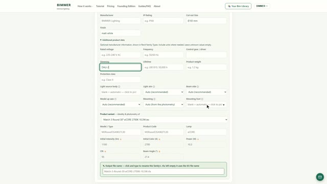This screenshot has height=184, width=327.
Task: Click the Beam Angle value field
Action: tap(163, 157)
